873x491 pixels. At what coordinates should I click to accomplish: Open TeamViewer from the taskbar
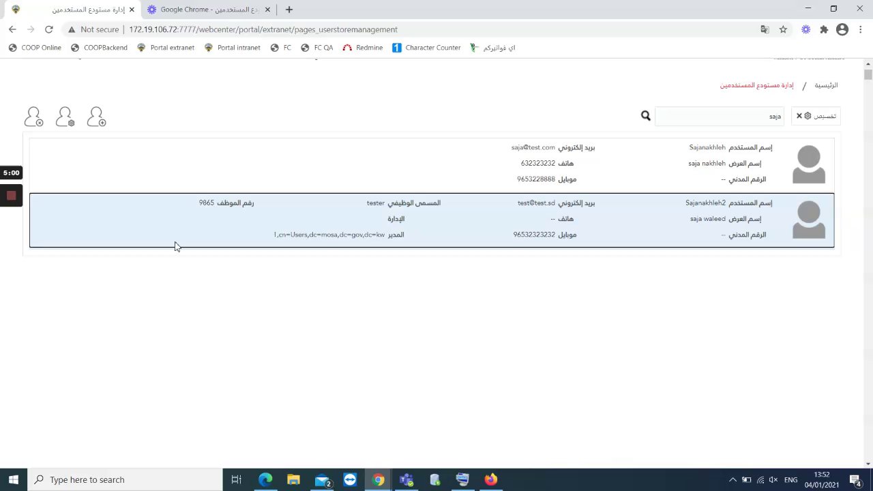coord(350,479)
